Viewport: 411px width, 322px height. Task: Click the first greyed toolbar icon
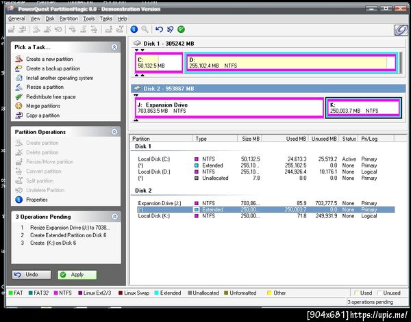(x=12, y=29)
